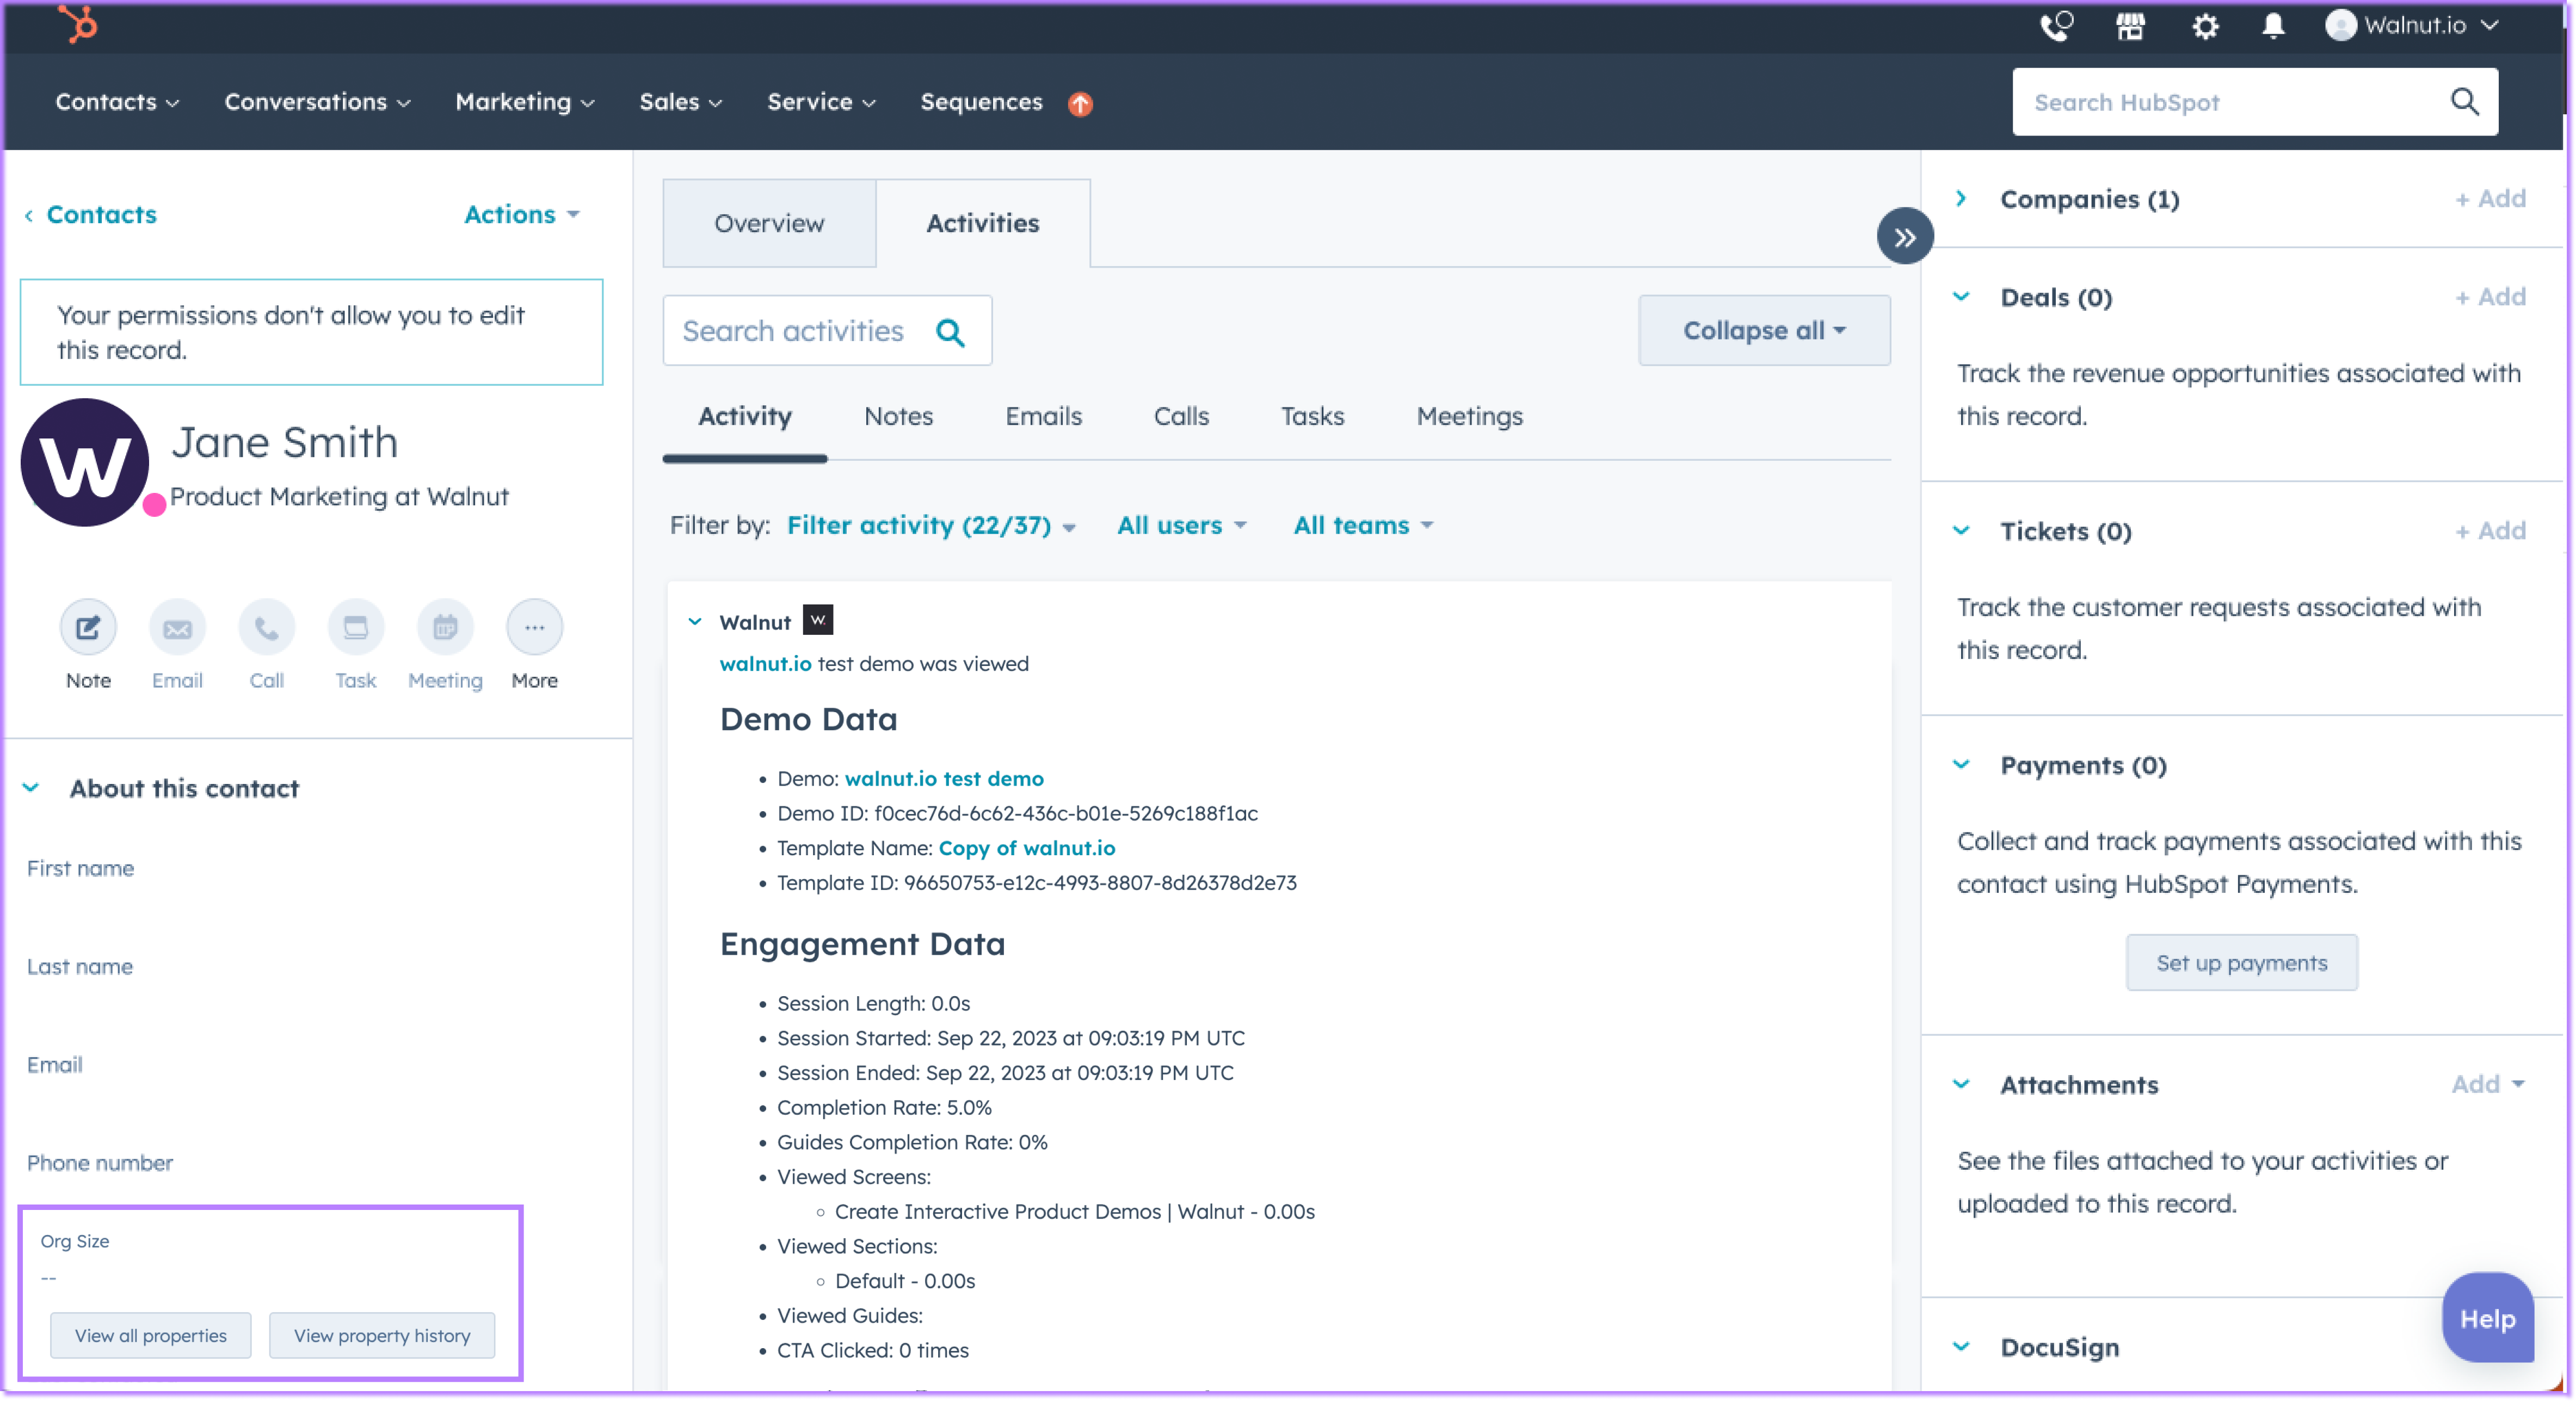Click the Search activities magnifier icon
Viewport: 2576px width, 1402px height.
[950, 332]
